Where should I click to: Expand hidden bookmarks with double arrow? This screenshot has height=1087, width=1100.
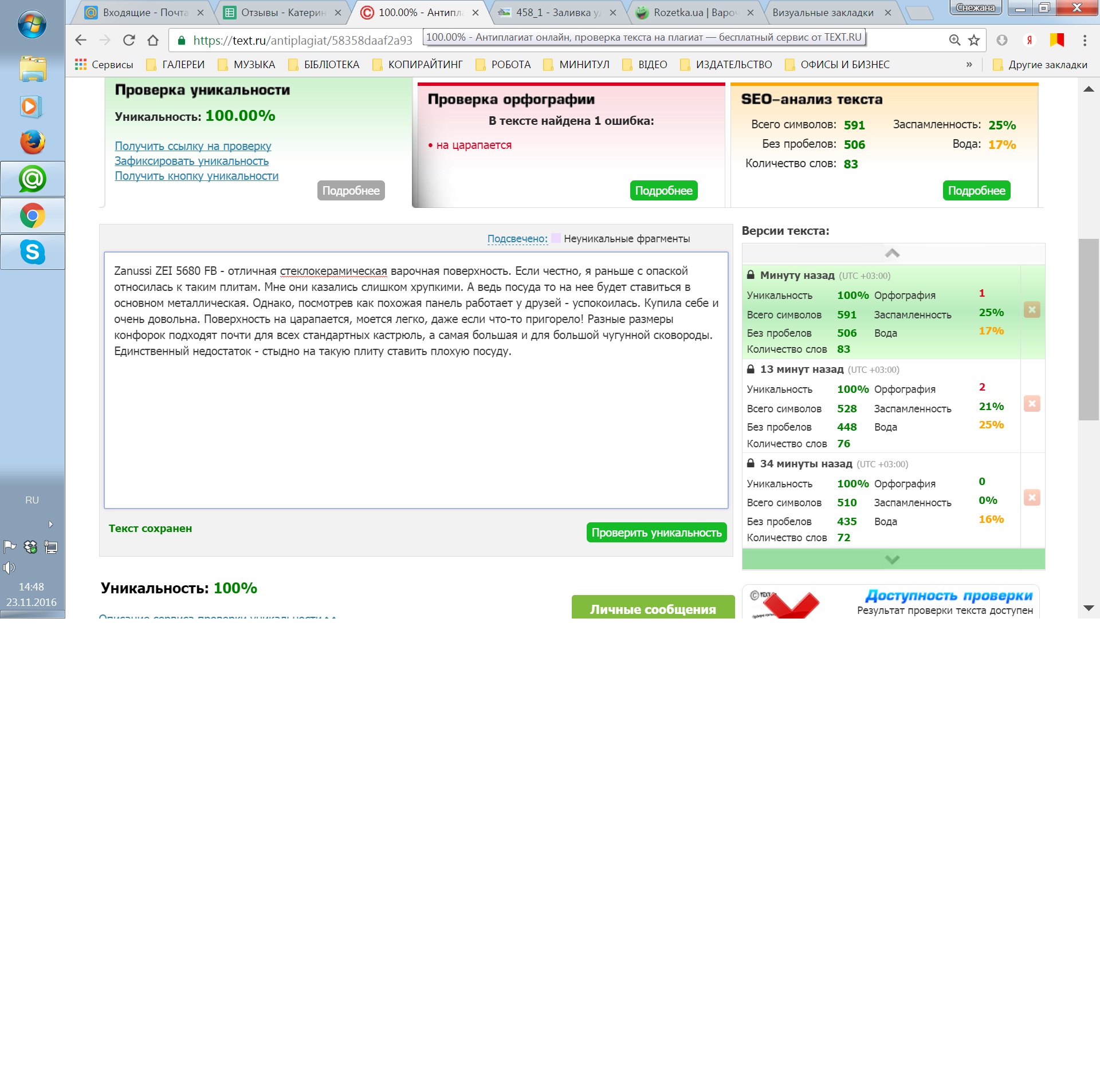pos(969,65)
